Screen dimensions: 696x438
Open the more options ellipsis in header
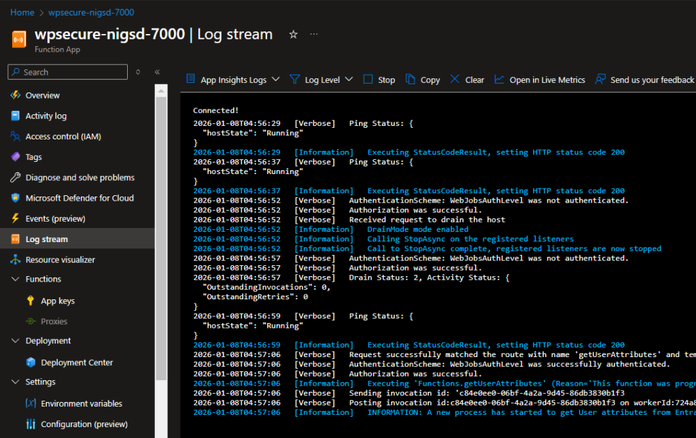[313, 34]
